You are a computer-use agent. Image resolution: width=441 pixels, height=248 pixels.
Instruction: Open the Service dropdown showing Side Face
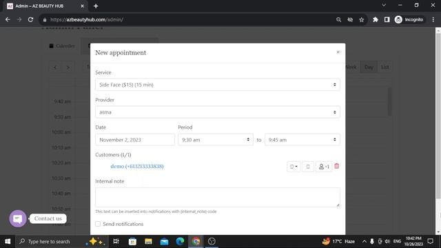tap(218, 85)
